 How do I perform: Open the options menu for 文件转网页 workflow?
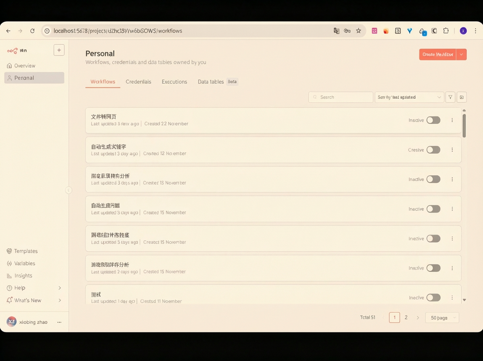452,120
